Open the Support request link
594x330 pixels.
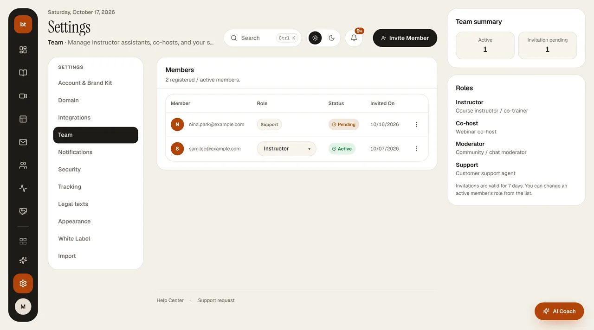216,300
